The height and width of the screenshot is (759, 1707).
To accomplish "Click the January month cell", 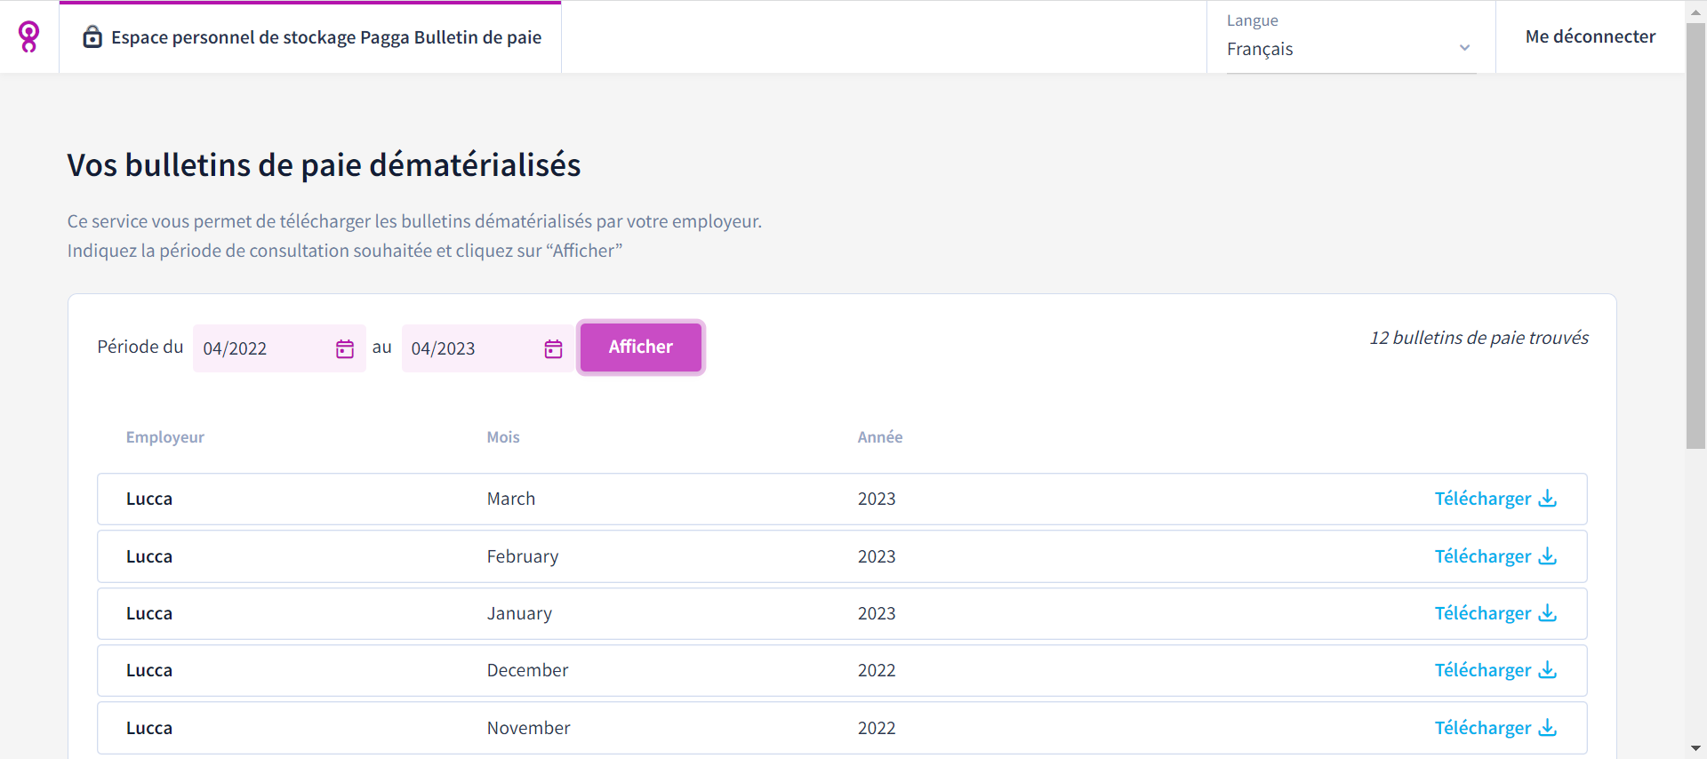I will click(519, 613).
